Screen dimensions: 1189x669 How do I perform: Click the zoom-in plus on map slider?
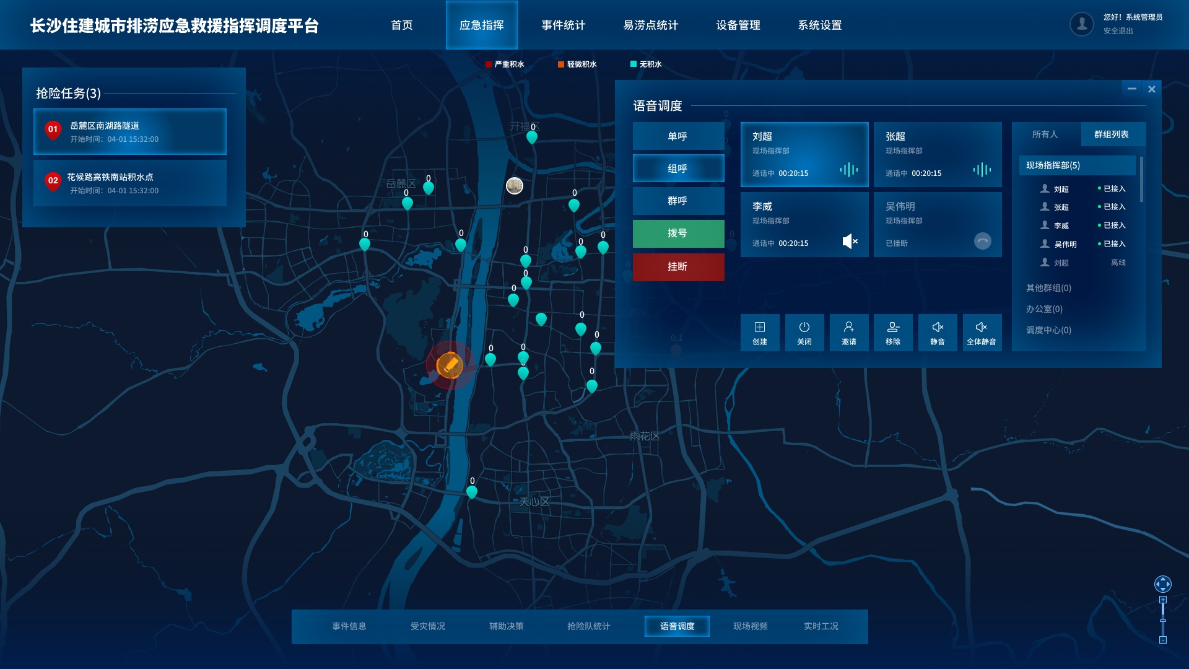[1162, 600]
